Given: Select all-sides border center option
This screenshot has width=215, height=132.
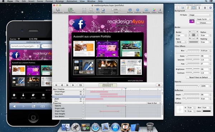Looking at the screenshot, I should pos(193,35).
